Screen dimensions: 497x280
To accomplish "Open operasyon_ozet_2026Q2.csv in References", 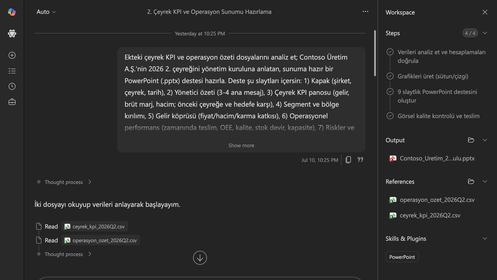I will [x=437, y=200].
